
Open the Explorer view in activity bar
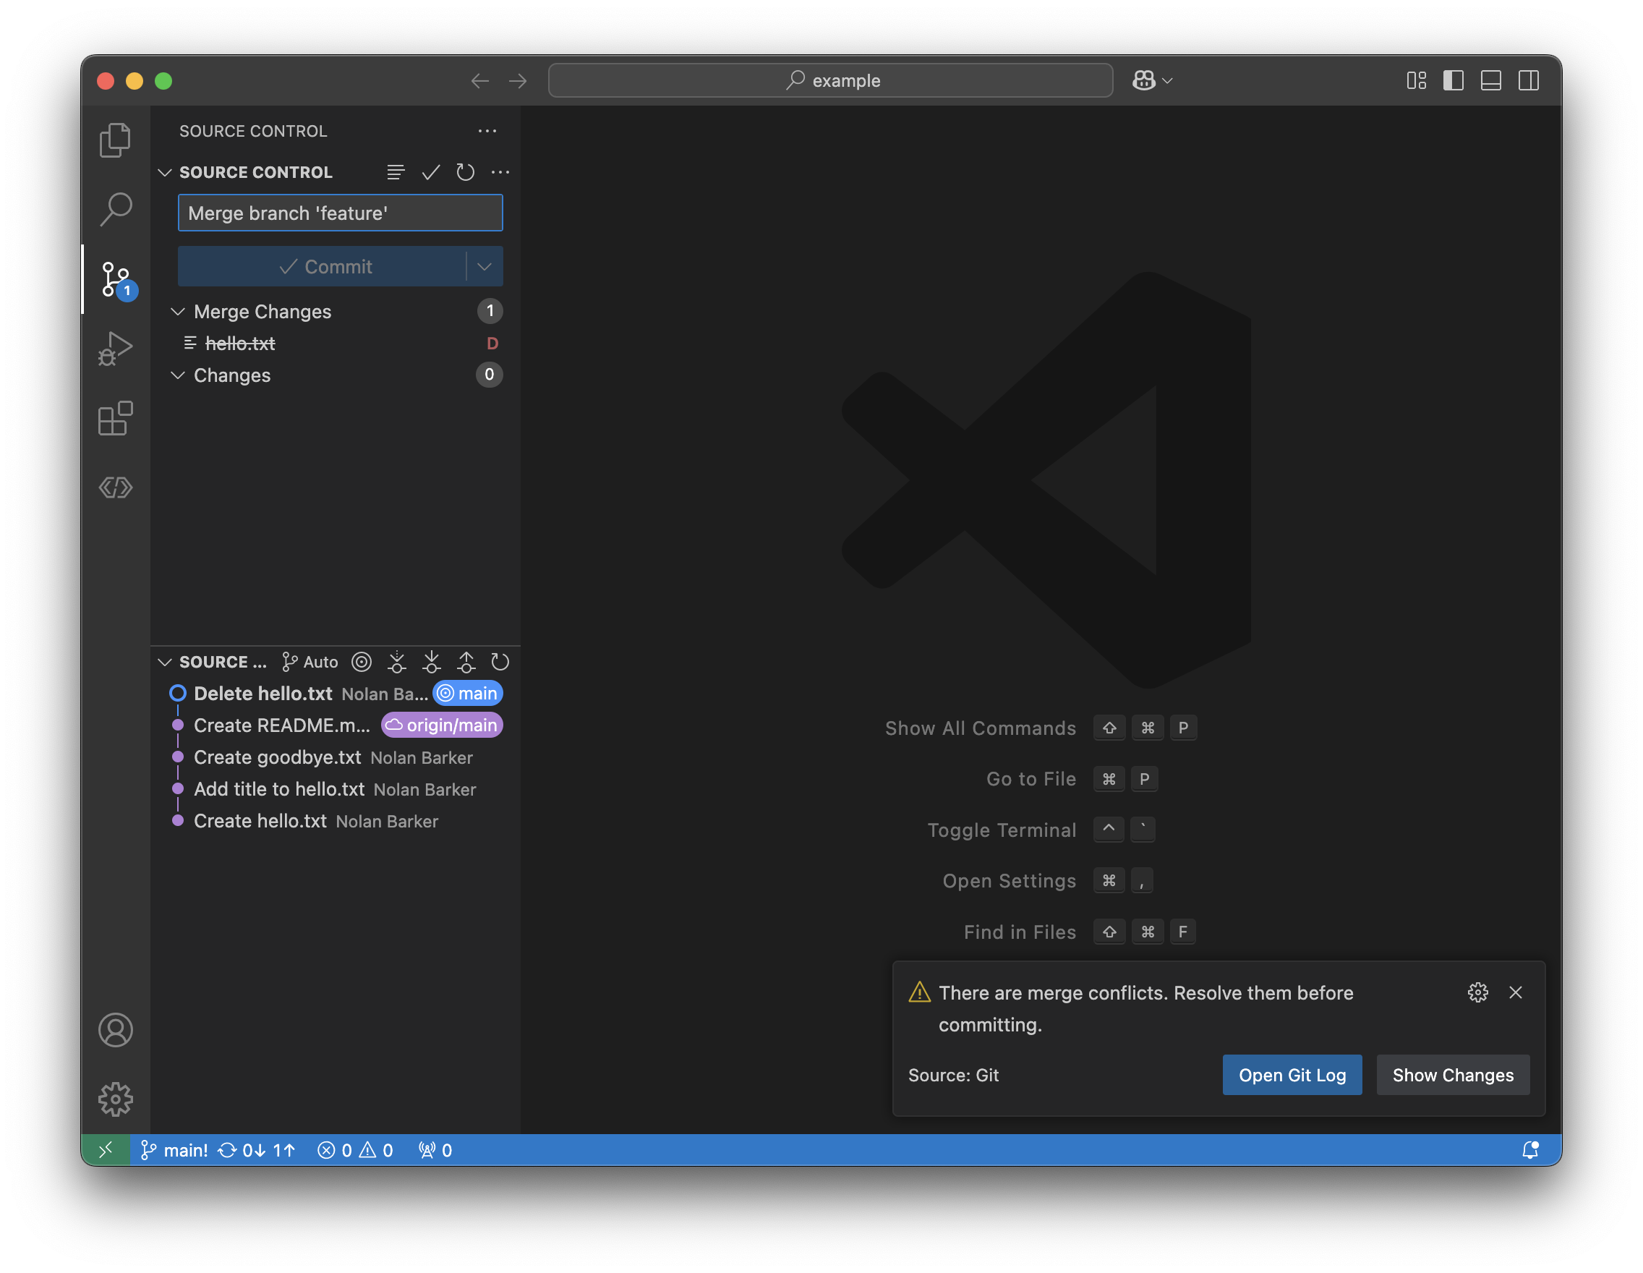115,140
